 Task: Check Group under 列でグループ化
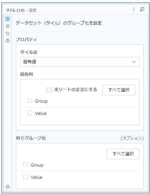[25, 165]
